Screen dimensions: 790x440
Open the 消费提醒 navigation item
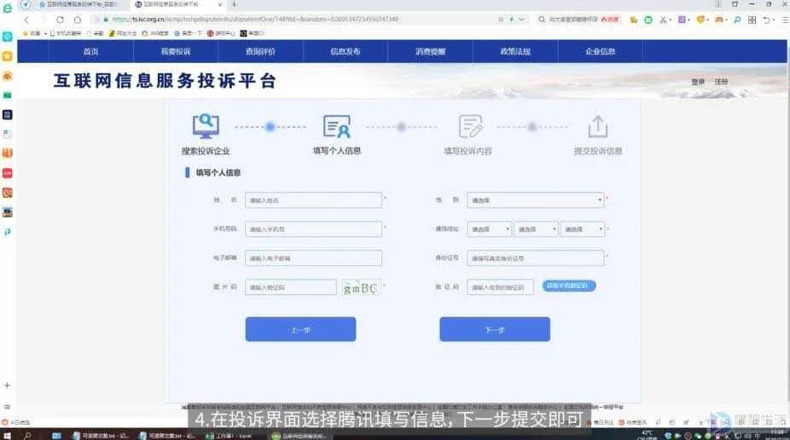pos(430,51)
